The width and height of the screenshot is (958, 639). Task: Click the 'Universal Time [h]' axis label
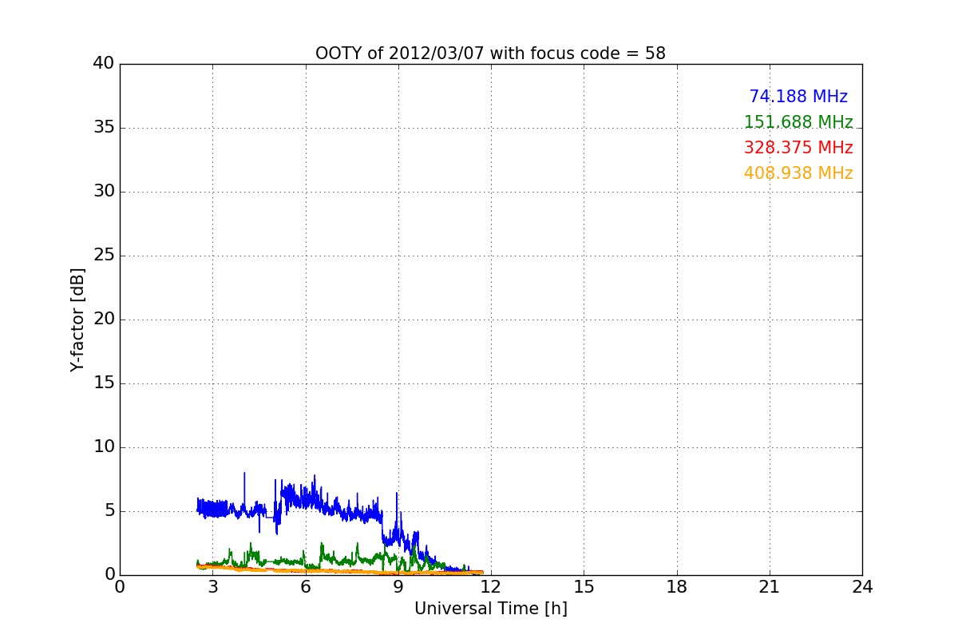click(490, 609)
